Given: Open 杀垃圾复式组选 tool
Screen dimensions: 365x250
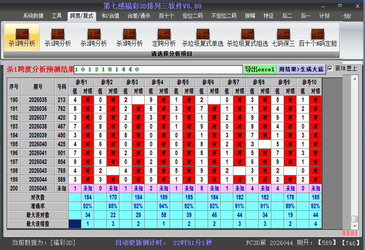Looking at the screenshot, I should [x=247, y=38].
